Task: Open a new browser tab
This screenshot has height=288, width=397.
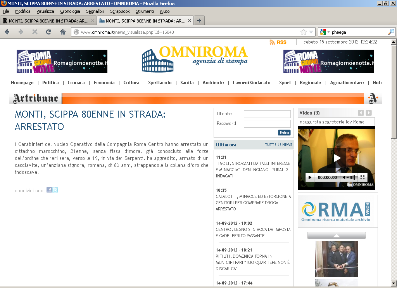Action: tap(199, 21)
